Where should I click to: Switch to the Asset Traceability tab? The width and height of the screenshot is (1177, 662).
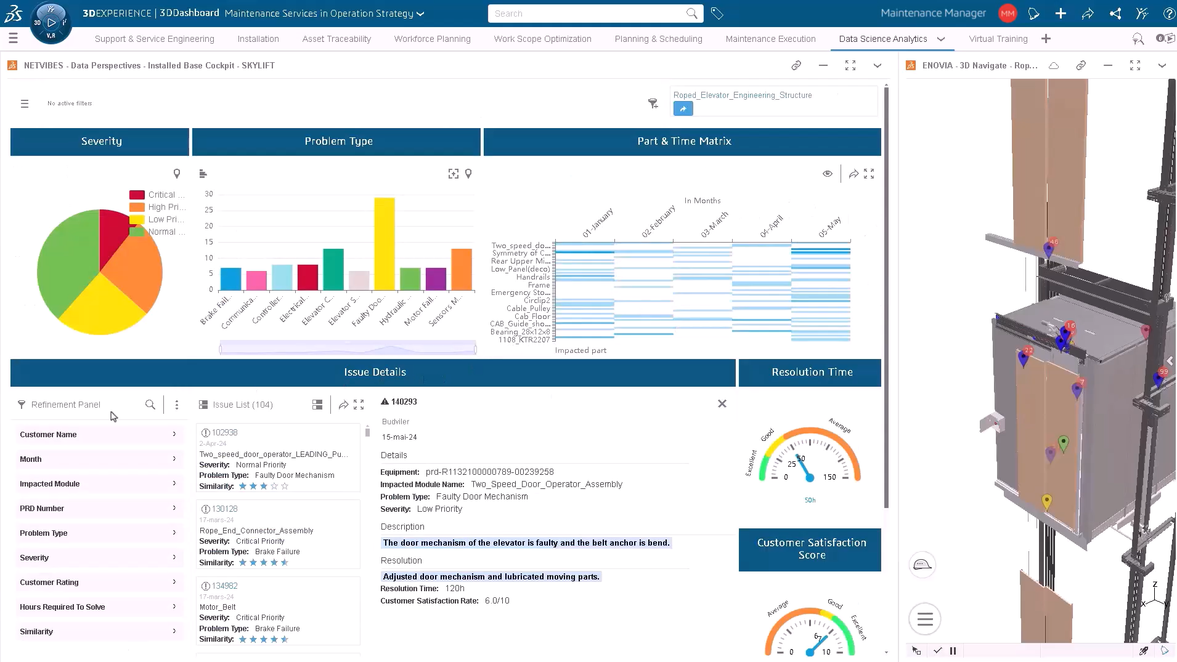(336, 39)
